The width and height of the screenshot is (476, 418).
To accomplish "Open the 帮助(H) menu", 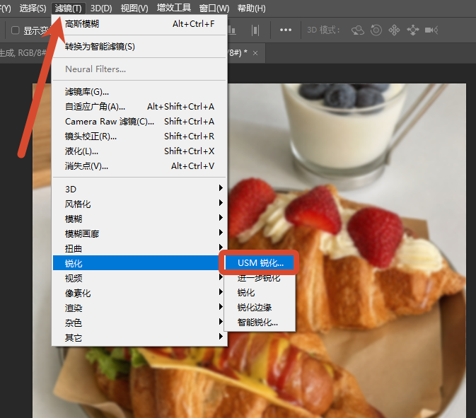I will pyautogui.click(x=251, y=8).
